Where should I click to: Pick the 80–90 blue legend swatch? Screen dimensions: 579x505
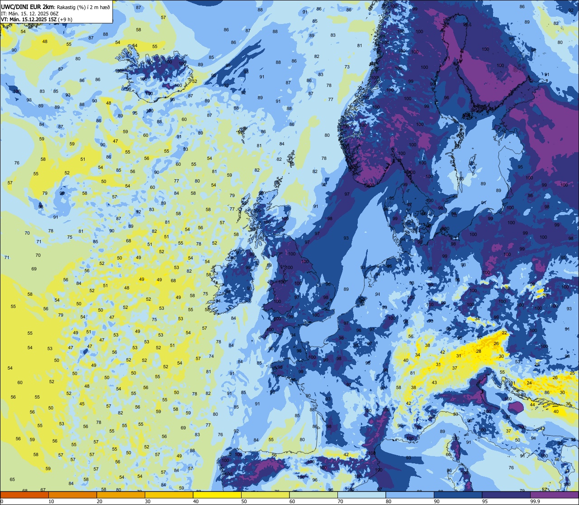click(410, 495)
